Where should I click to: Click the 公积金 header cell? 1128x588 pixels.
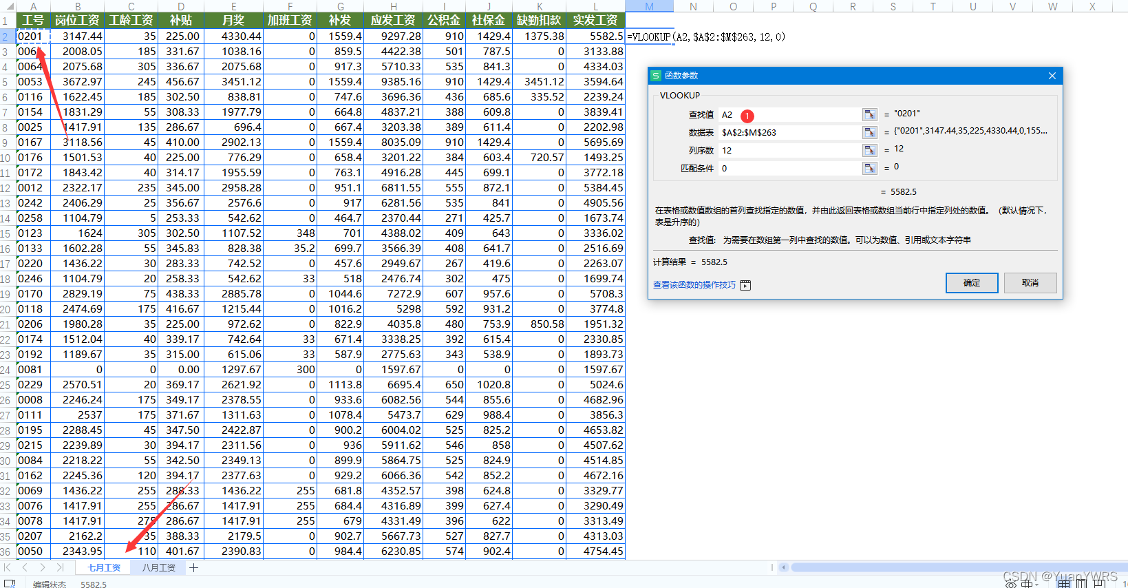pyautogui.click(x=445, y=21)
